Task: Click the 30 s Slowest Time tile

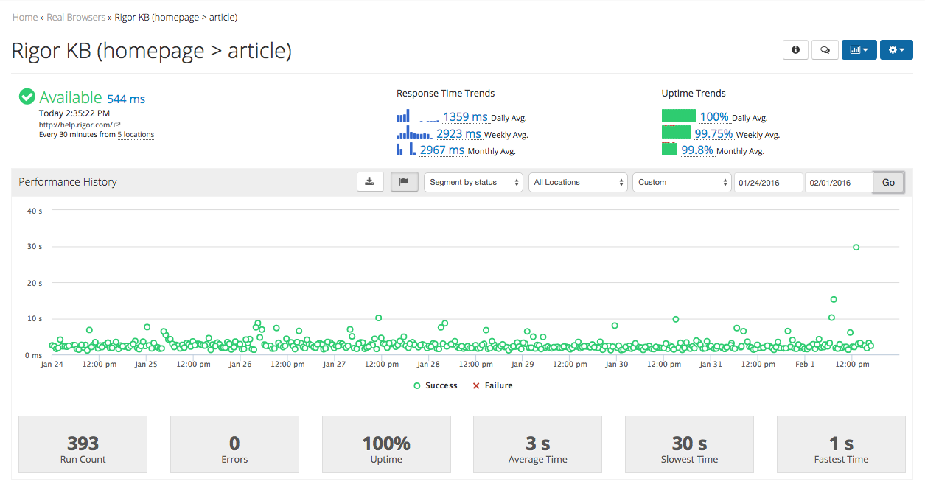Action: pyautogui.click(x=689, y=444)
